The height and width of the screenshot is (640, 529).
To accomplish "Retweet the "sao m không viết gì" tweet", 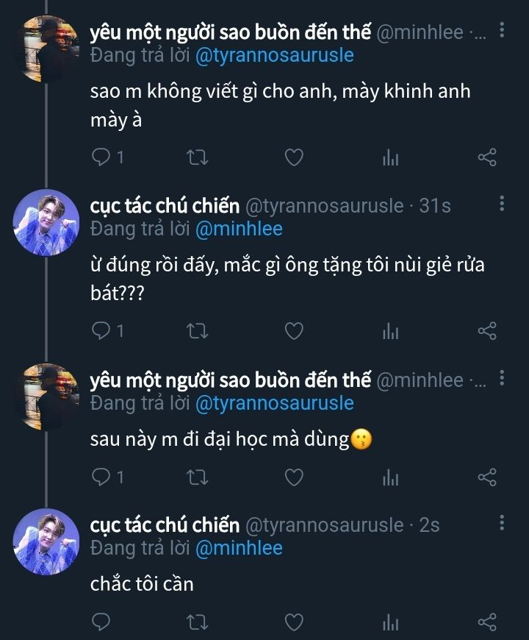I will pyautogui.click(x=198, y=157).
